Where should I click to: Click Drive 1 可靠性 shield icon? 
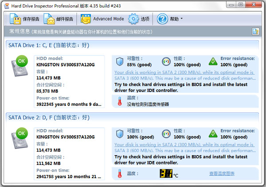click(x=119, y=61)
